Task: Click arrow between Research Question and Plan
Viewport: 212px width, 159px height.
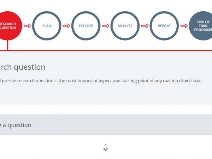Action: (27, 25)
